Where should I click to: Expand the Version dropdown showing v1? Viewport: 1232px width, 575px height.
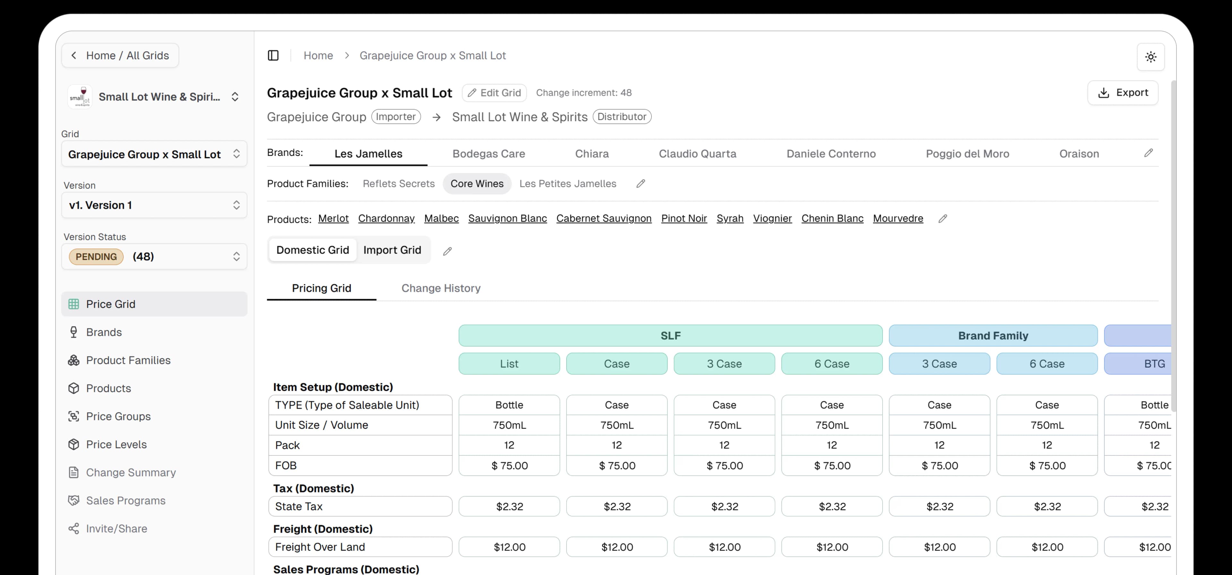click(154, 205)
